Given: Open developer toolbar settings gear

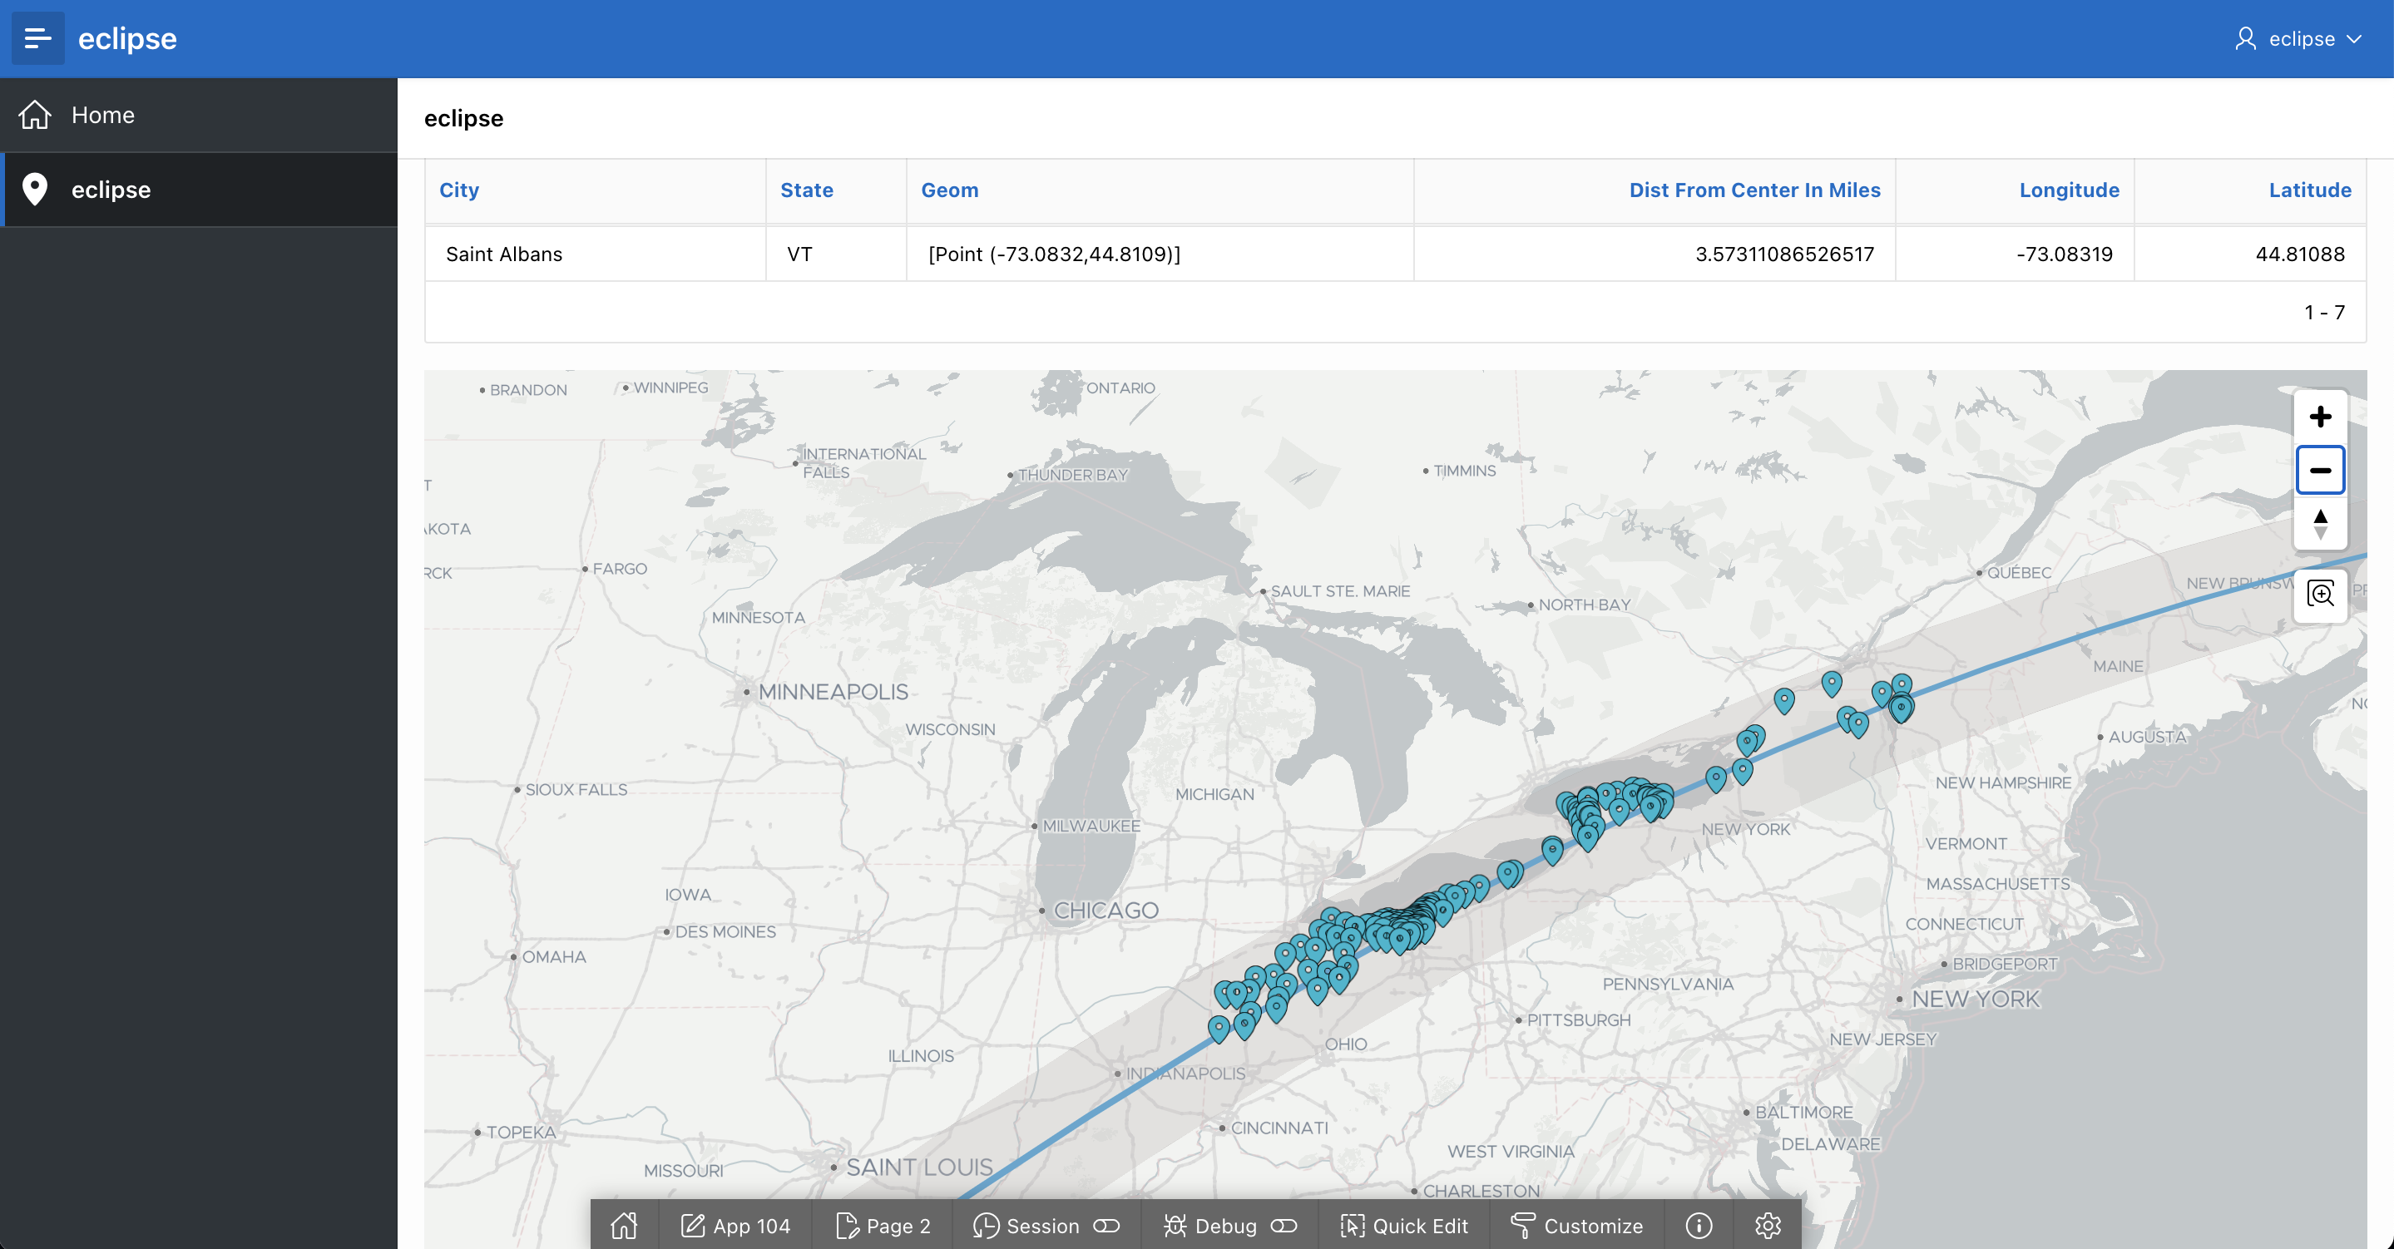Looking at the screenshot, I should click(x=1768, y=1225).
